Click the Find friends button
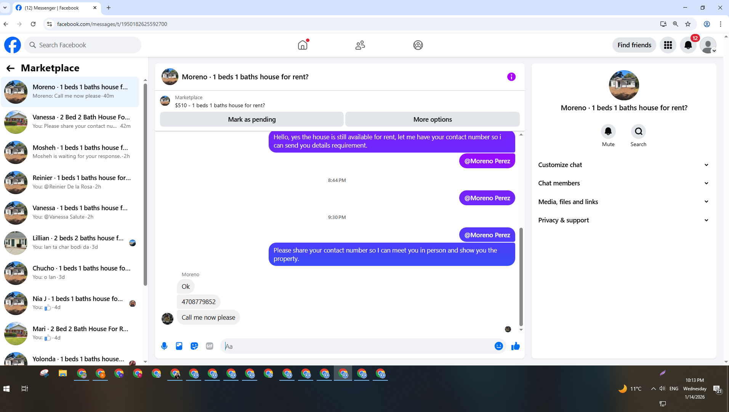Viewport: 729px width, 412px height. (x=634, y=45)
